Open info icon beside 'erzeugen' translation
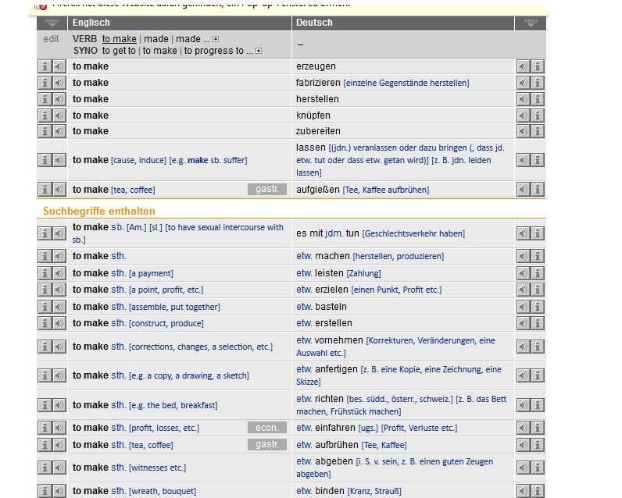 click(x=538, y=66)
